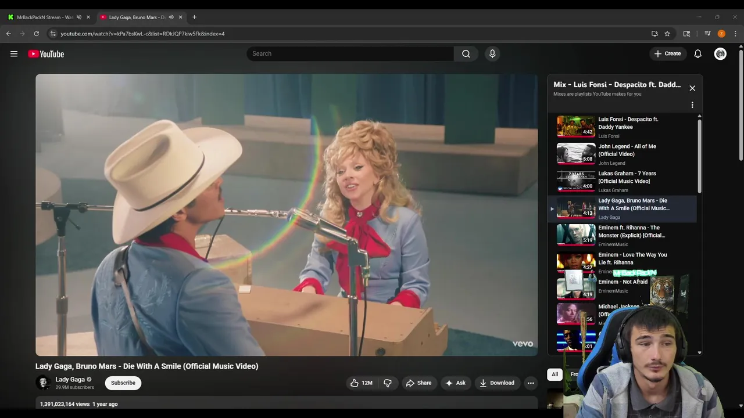The width and height of the screenshot is (744, 418).
Task: Mute the Lady Gaga tab audio icon
Action: pyautogui.click(x=171, y=17)
